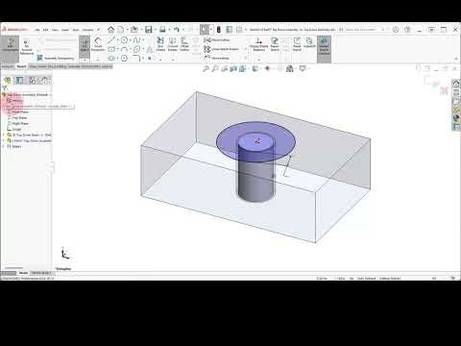Select the Smart Dimension tool
Screen dimensions: 461x346
98,44
